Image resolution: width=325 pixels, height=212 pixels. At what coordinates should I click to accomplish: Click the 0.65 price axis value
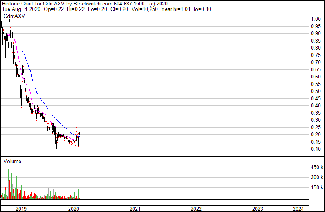(316, 69)
